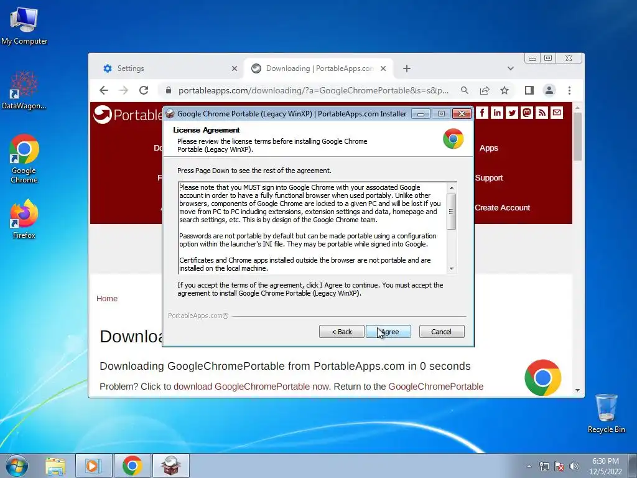
Task: Click Chrome page scrollbar down arrow
Action: pos(578,390)
